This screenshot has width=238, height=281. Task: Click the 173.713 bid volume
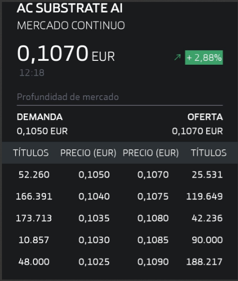coord(34,218)
